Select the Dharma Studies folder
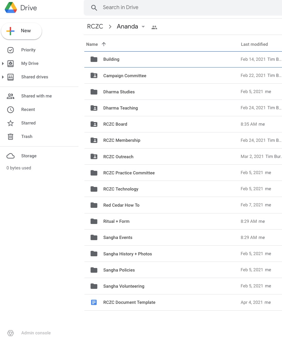Screen dimensions: 282x337 (183, 92)
